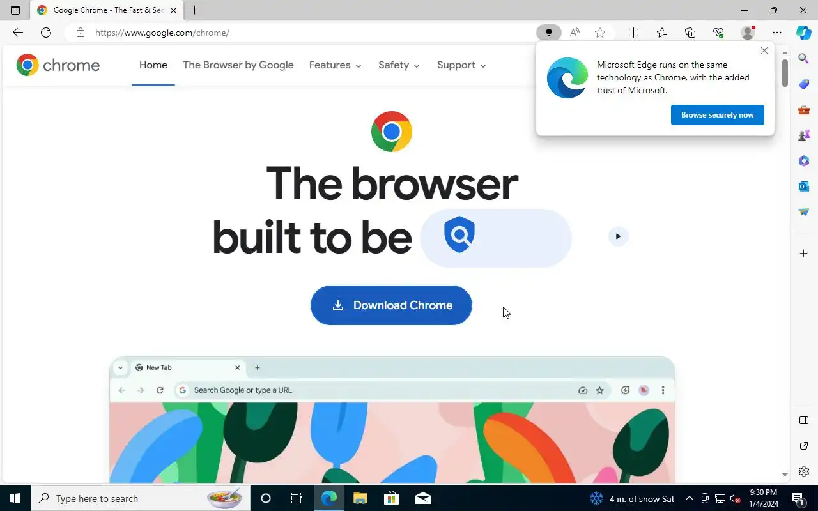The image size is (818, 511).
Task: Open the sidebar Microsoft 365 icon
Action: (804, 161)
